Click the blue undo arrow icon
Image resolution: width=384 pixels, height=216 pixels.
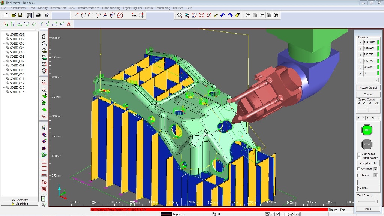(223, 15)
